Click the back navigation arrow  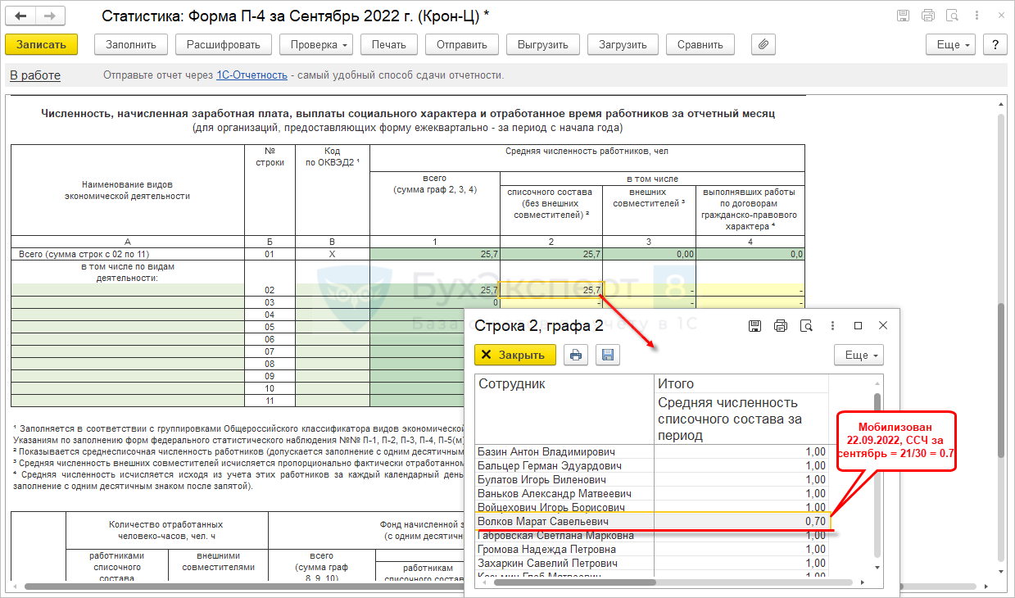pos(21,16)
